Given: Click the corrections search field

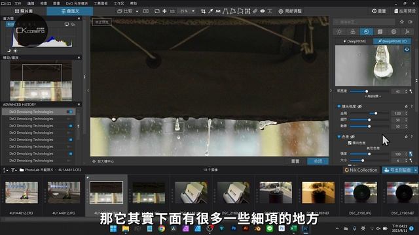Looking at the screenshot, I should (x=365, y=22).
